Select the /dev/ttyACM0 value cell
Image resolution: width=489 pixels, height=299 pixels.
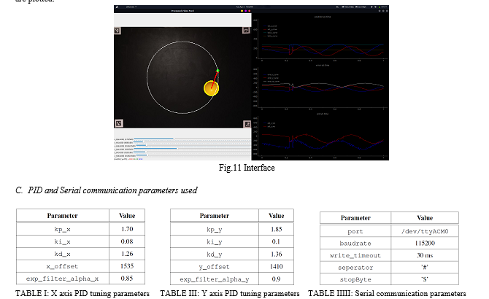click(x=425, y=231)
